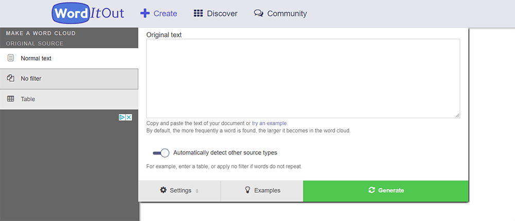The height and width of the screenshot is (221, 515).
Task: Click the Examples lightbulb icon
Action: [247, 190]
